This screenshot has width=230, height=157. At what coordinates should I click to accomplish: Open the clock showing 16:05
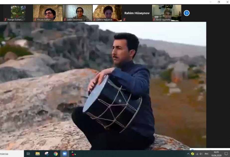pyautogui.click(x=216, y=154)
